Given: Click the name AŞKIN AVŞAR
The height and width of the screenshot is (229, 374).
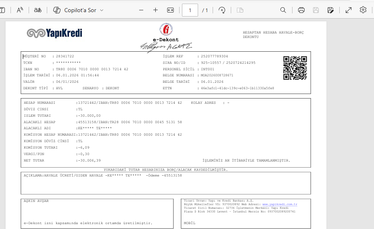Looking at the screenshot, I should click(x=36, y=201).
